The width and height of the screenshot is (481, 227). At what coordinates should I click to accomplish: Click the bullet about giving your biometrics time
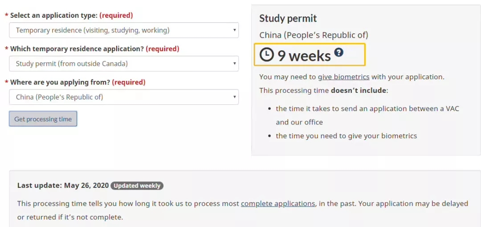pos(346,136)
